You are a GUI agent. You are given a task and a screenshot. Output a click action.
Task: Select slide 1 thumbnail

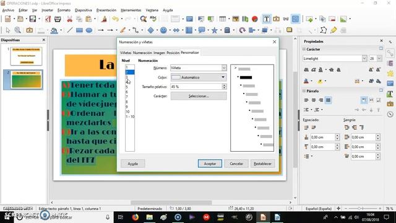tap(26, 56)
